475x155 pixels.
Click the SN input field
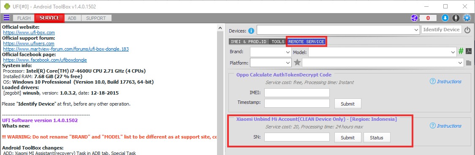(297, 137)
